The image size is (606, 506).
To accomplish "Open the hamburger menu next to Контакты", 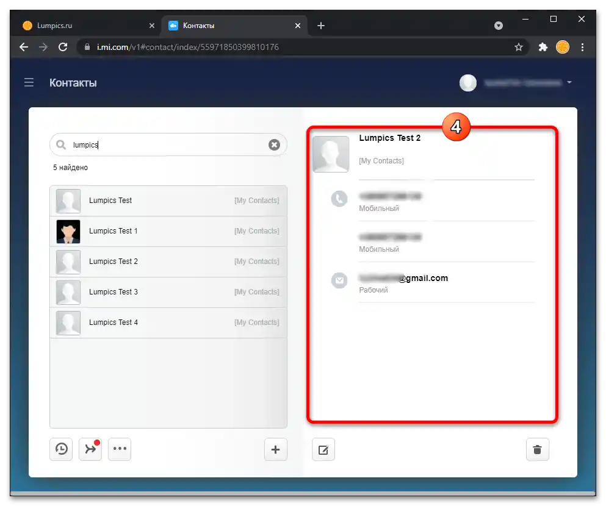I will pyautogui.click(x=29, y=82).
